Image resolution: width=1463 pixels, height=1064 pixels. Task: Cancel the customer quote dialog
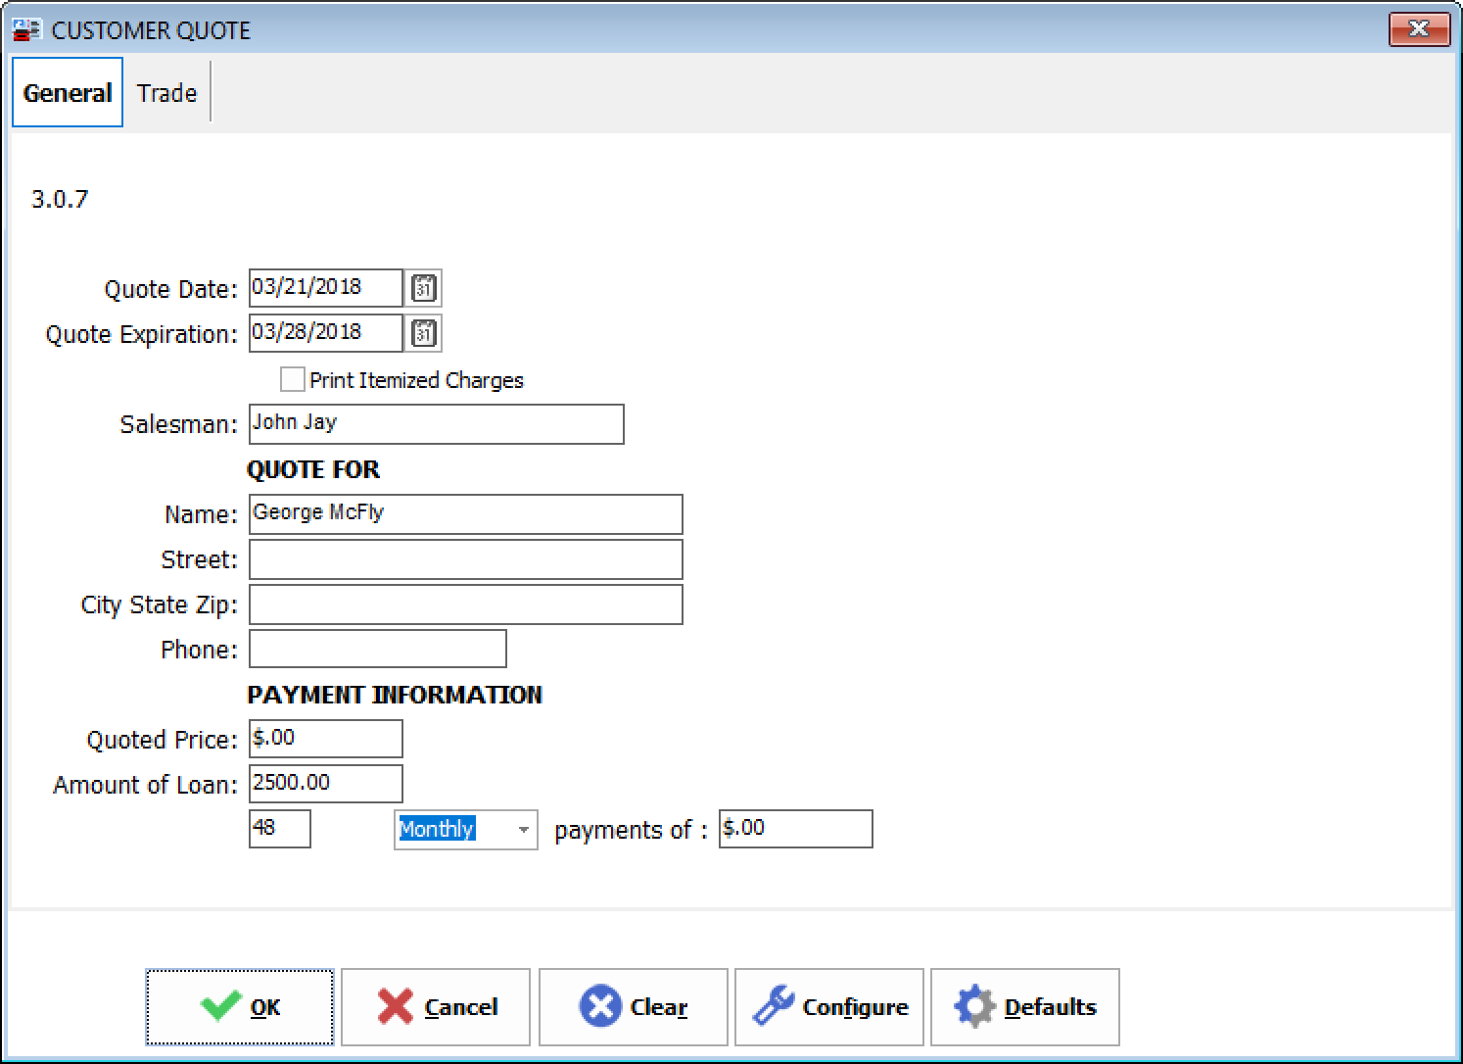click(x=436, y=1007)
